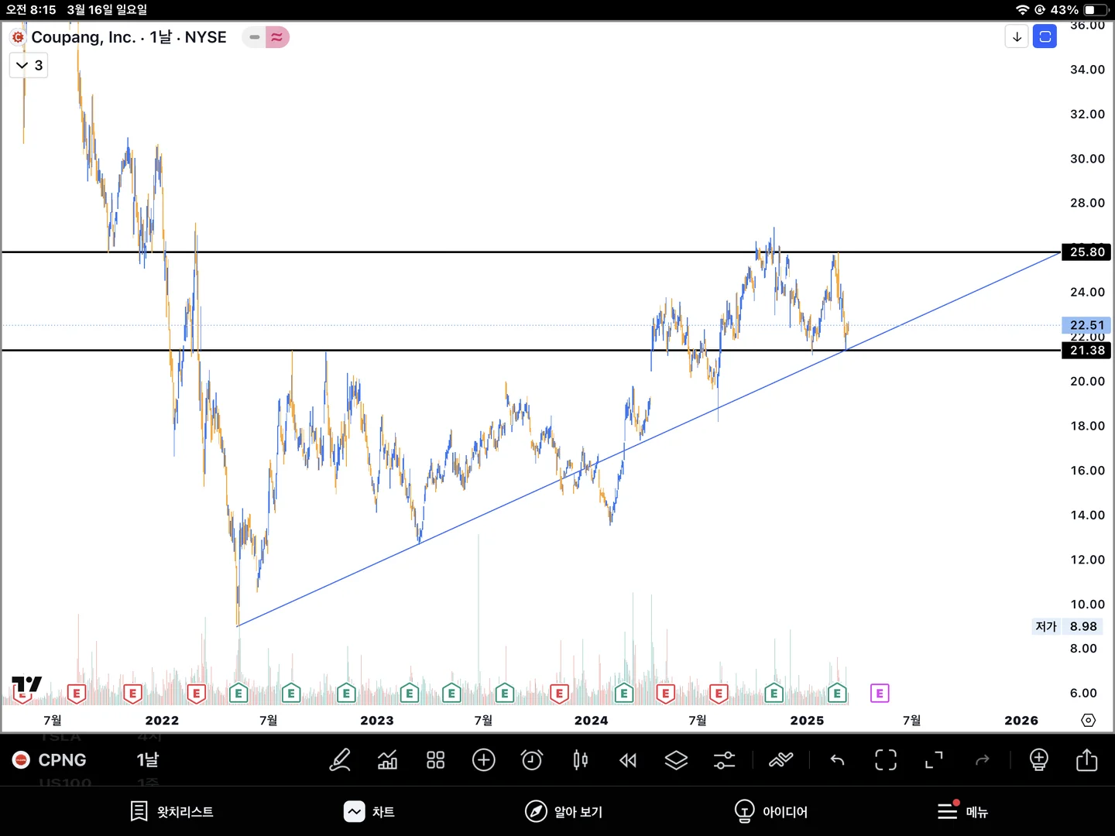Tap the Wi-Fi status icon
Image resolution: width=1115 pixels, height=836 pixels.
pyautogui.click(x=1023, y=9)
